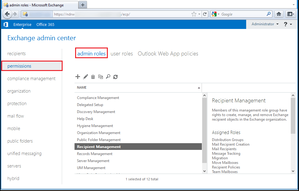Click the Office logo icon in header
This screenshot has width=299, height=191.
pos(6,24)
